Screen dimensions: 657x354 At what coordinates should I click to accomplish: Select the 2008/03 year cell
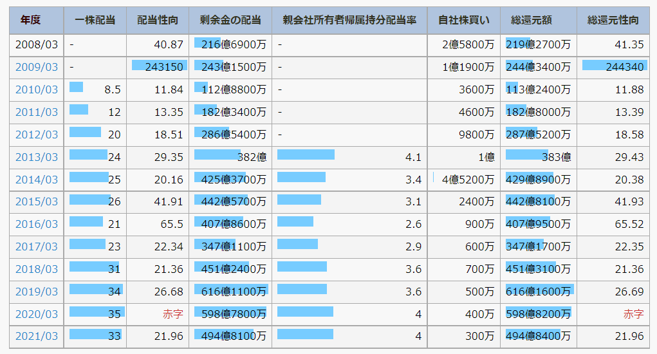click(37, 45)
